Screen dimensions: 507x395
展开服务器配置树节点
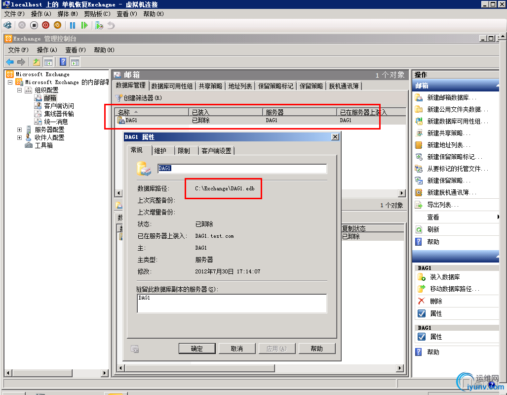point(19,129)
